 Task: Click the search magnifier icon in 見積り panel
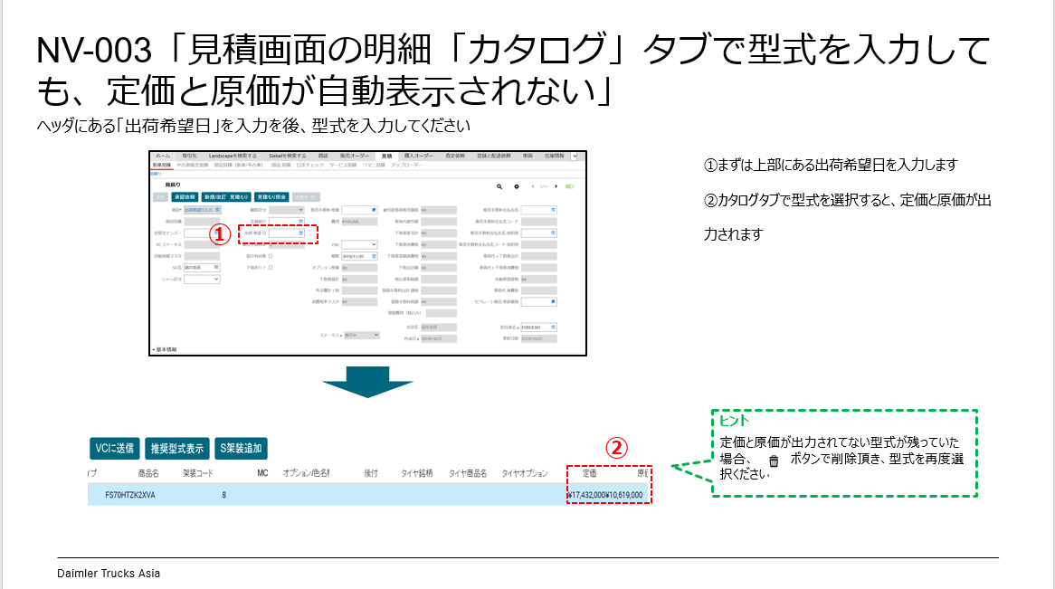(499, 185)
